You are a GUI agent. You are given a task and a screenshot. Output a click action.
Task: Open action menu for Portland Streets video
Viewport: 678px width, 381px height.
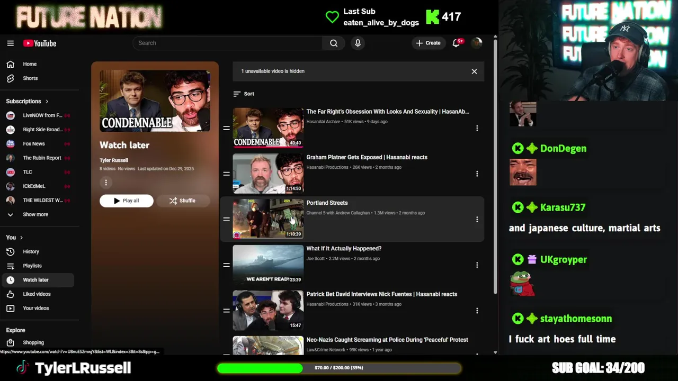click(477, 219)
